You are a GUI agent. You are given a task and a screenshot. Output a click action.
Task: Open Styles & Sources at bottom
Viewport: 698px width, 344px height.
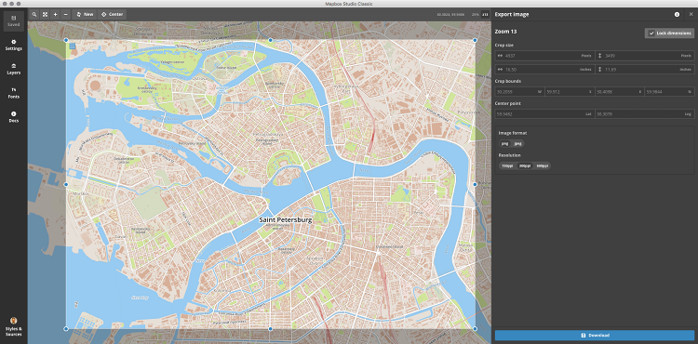pos(13,327)
